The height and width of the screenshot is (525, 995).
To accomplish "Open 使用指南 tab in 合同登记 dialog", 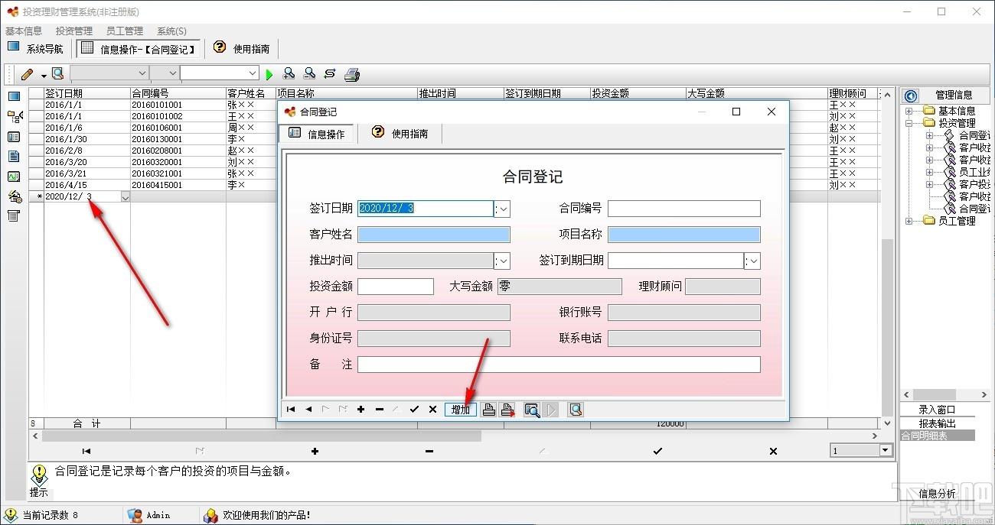I will 400,134.
